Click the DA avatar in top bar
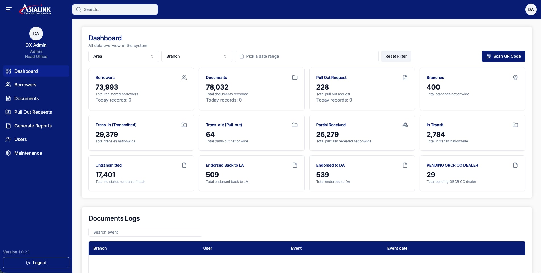This screenshot has width=541, height=273. point(531,9)
